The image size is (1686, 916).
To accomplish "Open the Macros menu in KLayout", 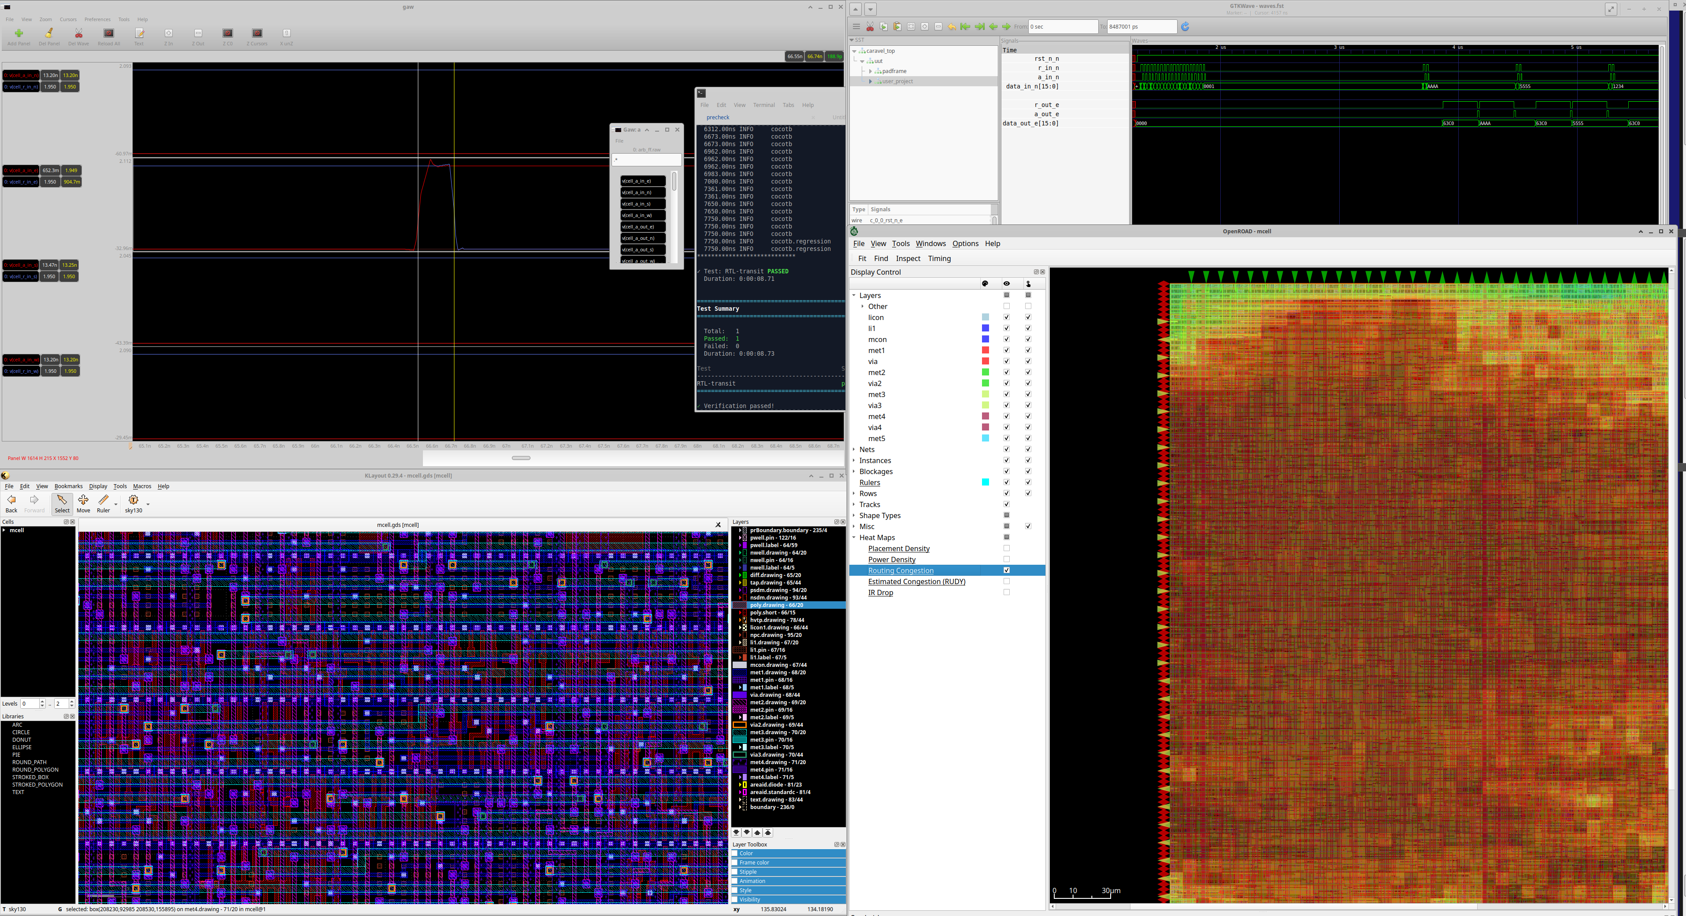I will tap(142, 486).
